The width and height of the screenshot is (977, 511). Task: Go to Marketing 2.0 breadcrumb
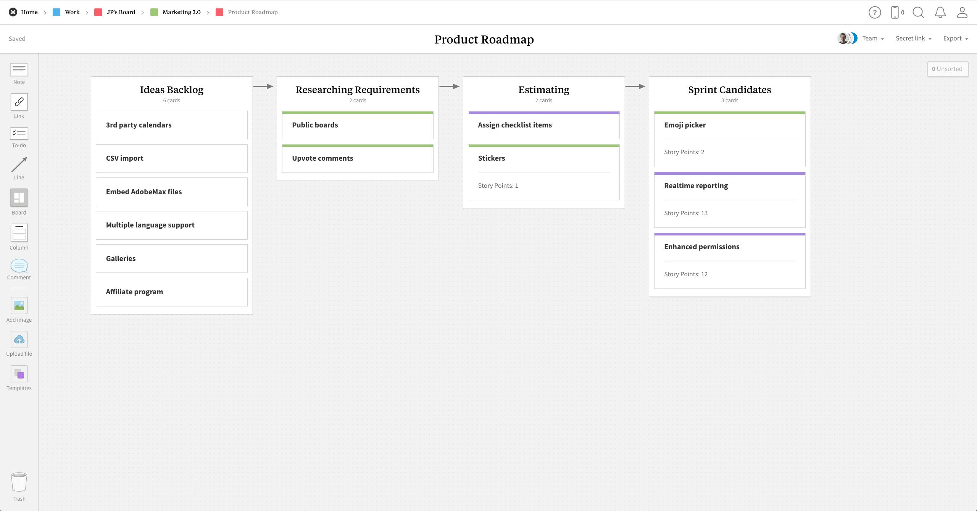(x=181, y=12)
